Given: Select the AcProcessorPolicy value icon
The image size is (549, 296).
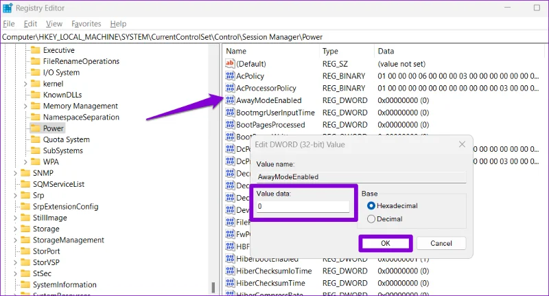Looking at the screenshot, I should [x=230, y=88].
